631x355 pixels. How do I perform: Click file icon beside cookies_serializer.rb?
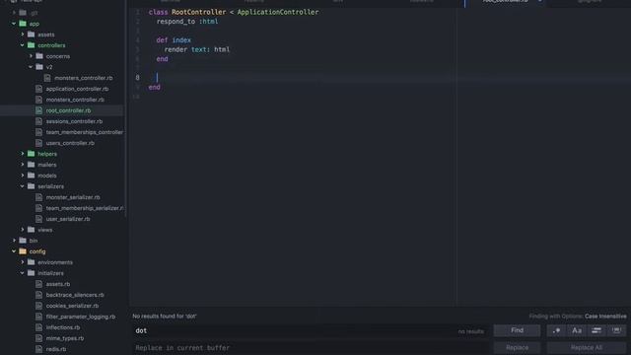(x=38, y=306)
